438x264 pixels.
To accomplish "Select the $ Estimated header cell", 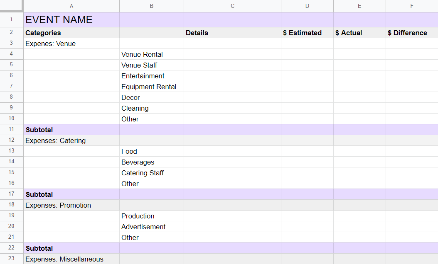I will [307, 33].
